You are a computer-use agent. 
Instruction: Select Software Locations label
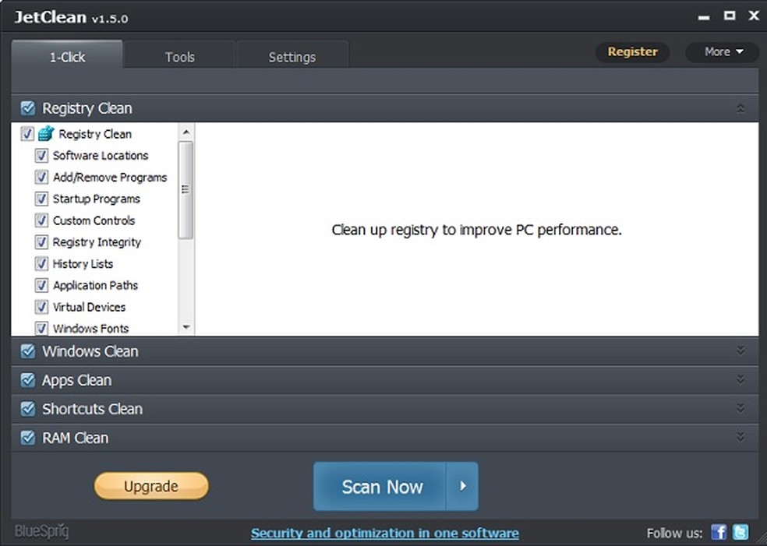click(x=101, y=156)
